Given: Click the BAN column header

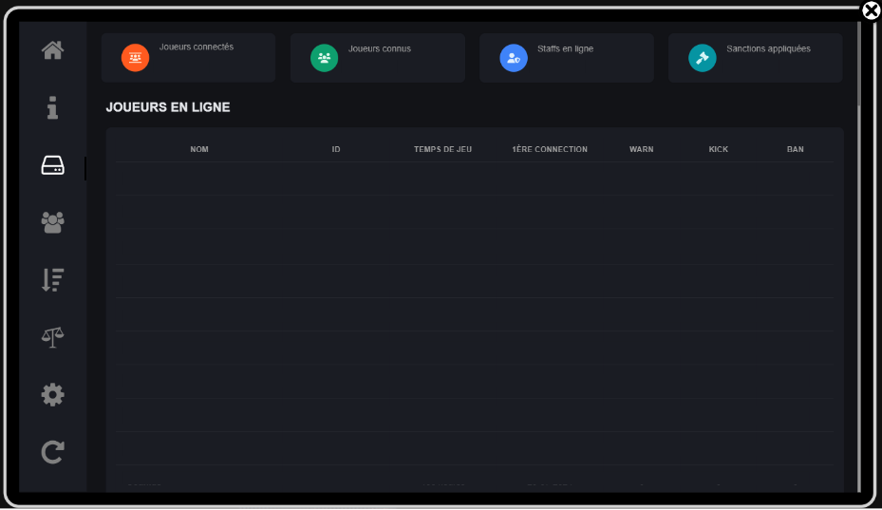Looking at the screenshot, I should click(796, 149).
